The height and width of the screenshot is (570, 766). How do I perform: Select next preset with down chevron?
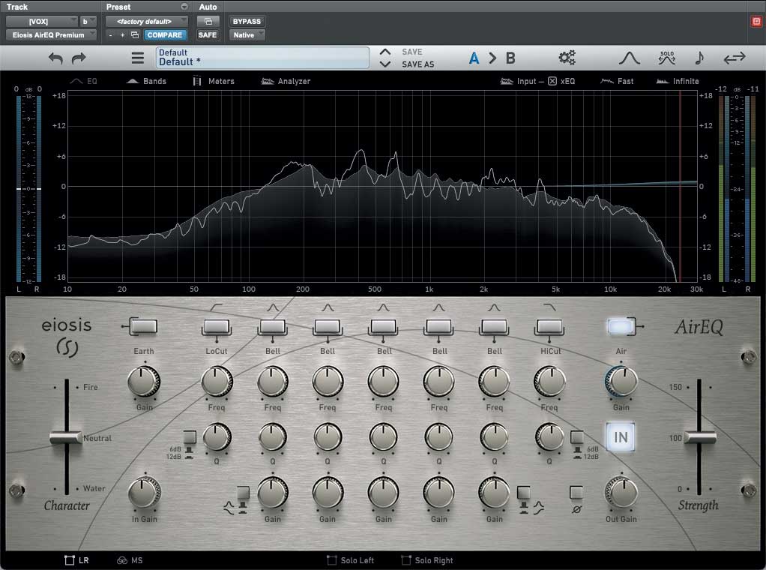385,64
